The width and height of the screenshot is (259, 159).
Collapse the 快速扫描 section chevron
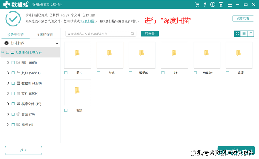(57, 43)
